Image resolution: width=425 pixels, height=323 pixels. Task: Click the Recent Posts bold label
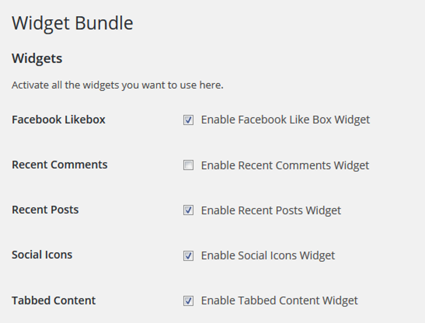pyautogui.click(x=45, y=210)
